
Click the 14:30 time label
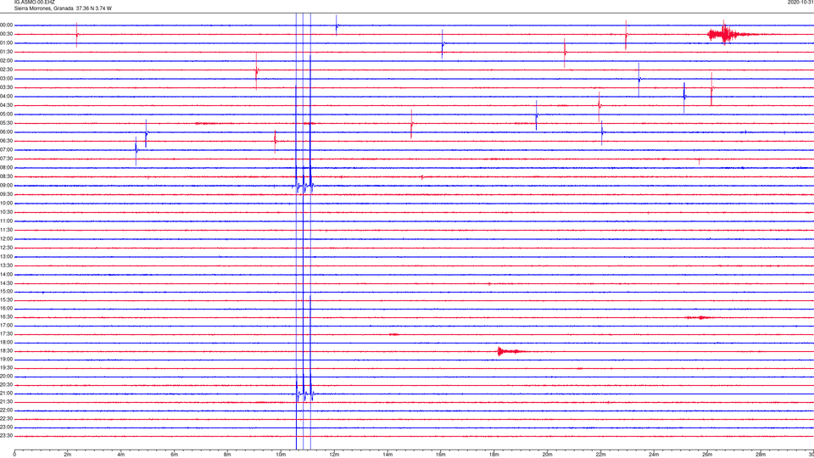(x=6, y=283)
